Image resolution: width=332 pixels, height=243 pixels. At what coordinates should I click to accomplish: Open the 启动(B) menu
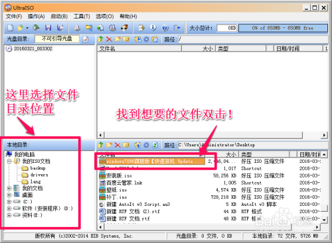(x=59, y=17)
